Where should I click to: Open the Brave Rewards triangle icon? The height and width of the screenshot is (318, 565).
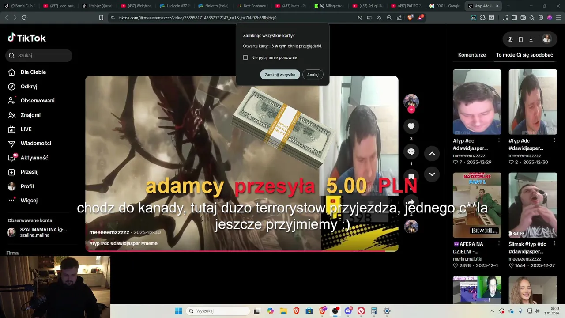(420, 18)
